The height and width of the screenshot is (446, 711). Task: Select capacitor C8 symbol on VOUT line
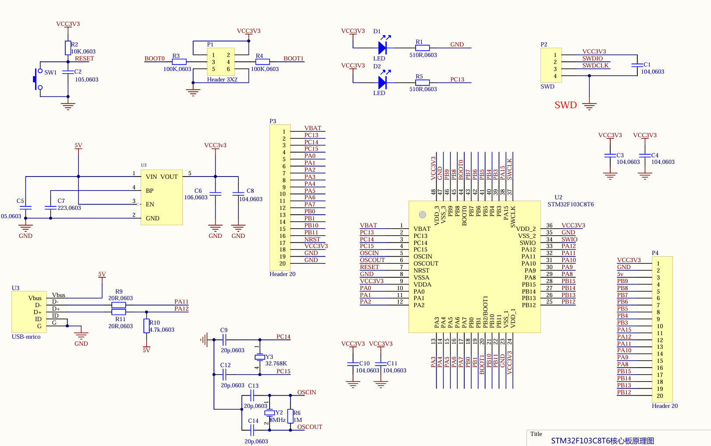coord(238,193)
